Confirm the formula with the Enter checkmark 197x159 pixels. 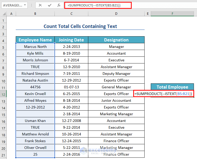tap(50, 5)
